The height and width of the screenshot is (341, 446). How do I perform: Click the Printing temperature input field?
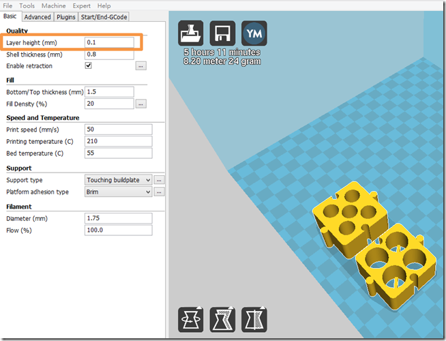click(118, 141)
